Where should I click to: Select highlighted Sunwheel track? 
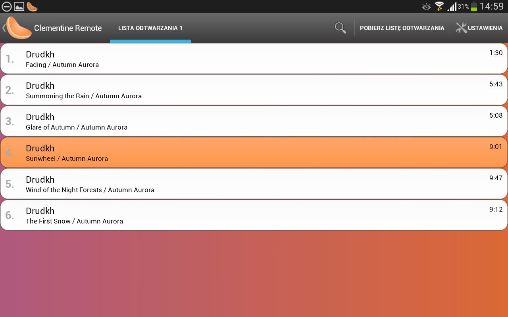pyautogui.click(x=254, y=153)
